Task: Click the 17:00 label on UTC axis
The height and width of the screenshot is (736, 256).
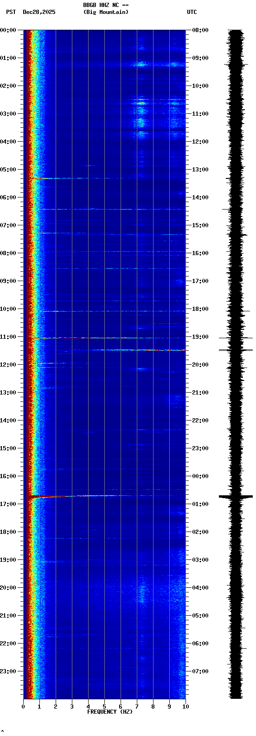Action: [x=200, y=281]
